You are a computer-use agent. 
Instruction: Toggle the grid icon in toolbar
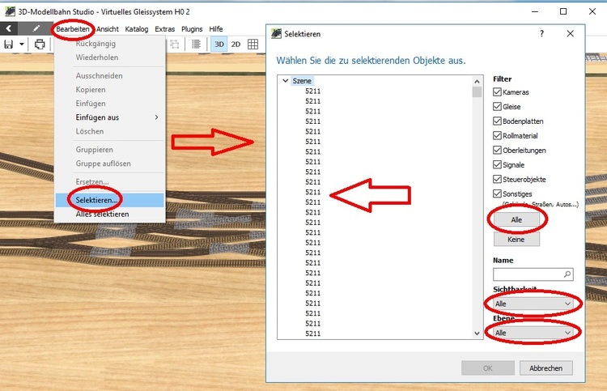pyautogui.click(x=253, y=45)
